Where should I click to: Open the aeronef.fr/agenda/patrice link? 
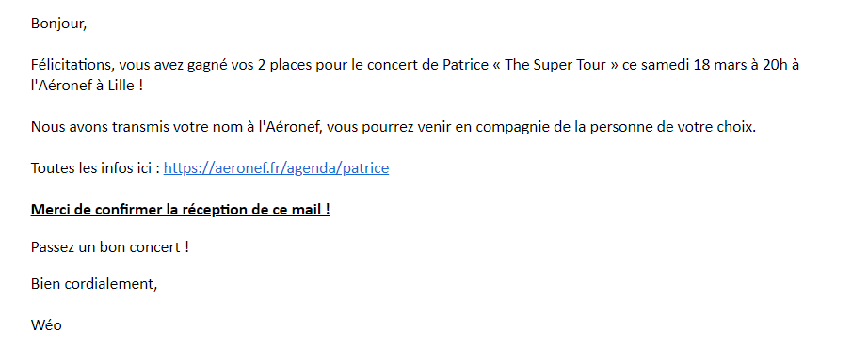point(276,168)
